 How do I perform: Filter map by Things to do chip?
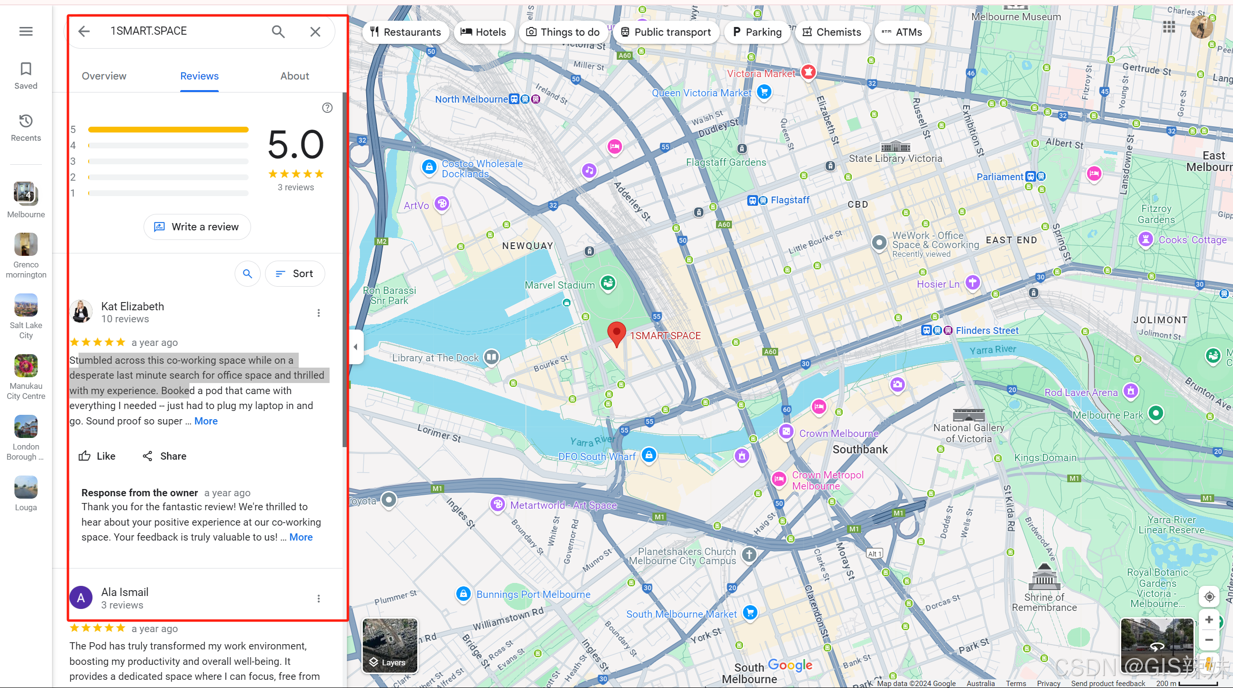[x=563, y=32]
